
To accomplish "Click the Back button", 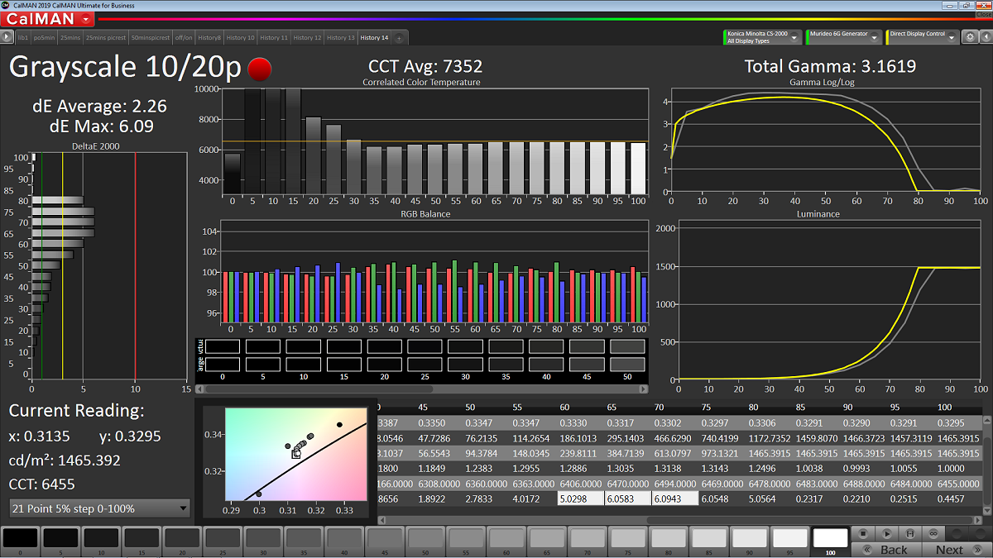I will click(894, 550).
